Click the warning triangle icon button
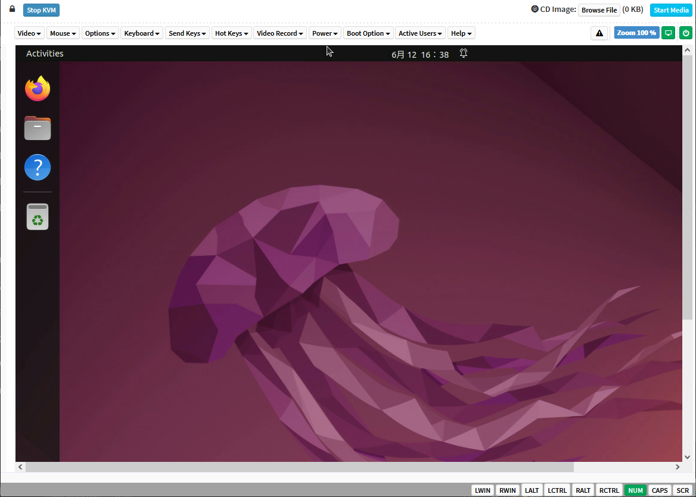This screenshot has height=497, width=696. point(599,33)
